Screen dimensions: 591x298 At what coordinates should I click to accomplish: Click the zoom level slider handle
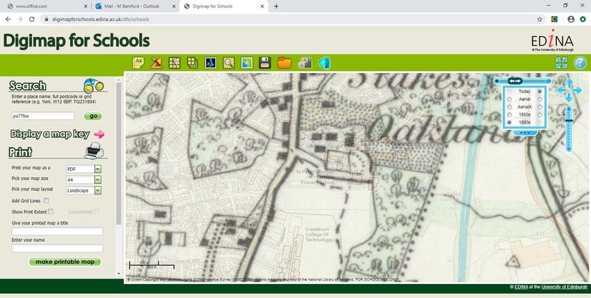click(569, 121)
